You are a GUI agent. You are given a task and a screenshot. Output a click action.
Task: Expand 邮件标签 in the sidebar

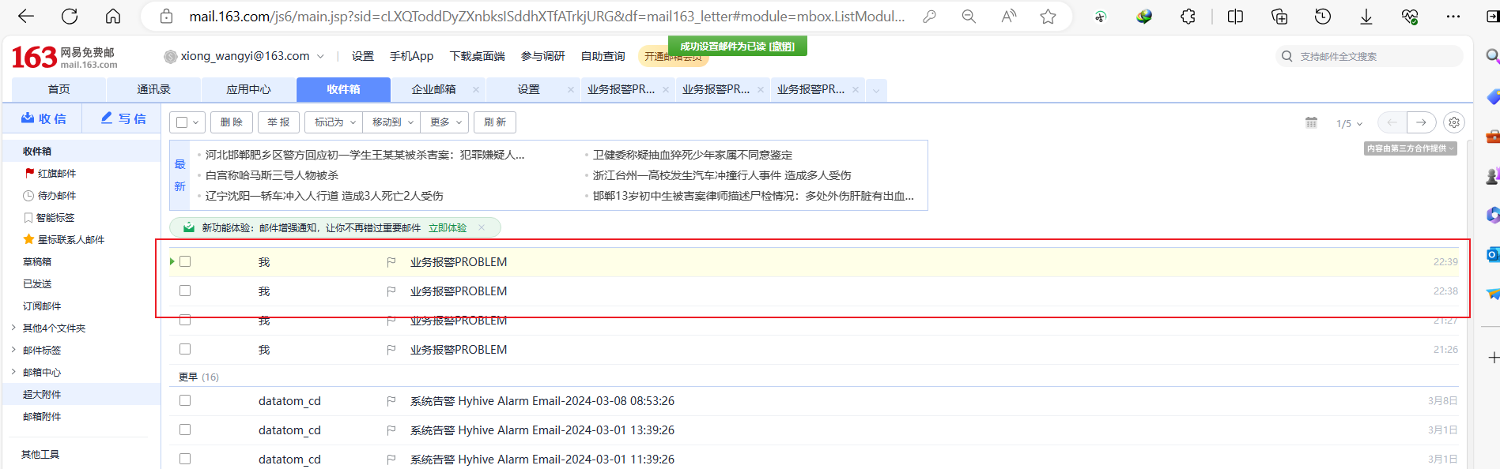coord(13,350)
